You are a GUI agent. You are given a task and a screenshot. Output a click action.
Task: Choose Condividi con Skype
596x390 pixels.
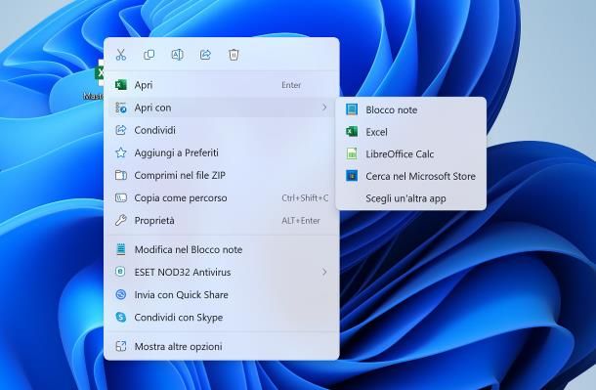(221, 317)
